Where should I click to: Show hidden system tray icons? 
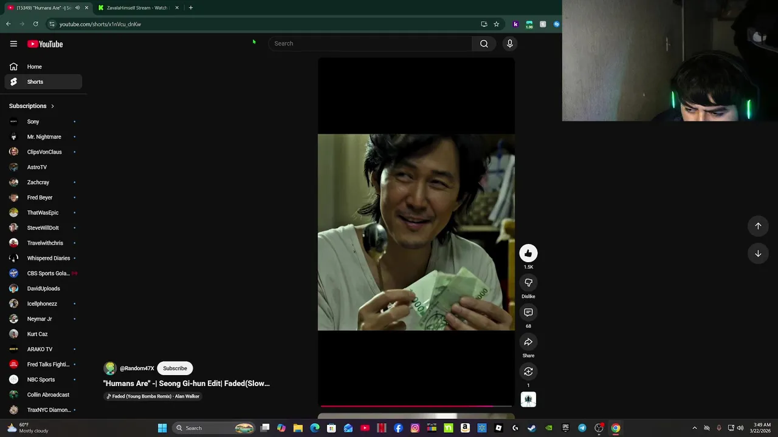pos(695,428)
